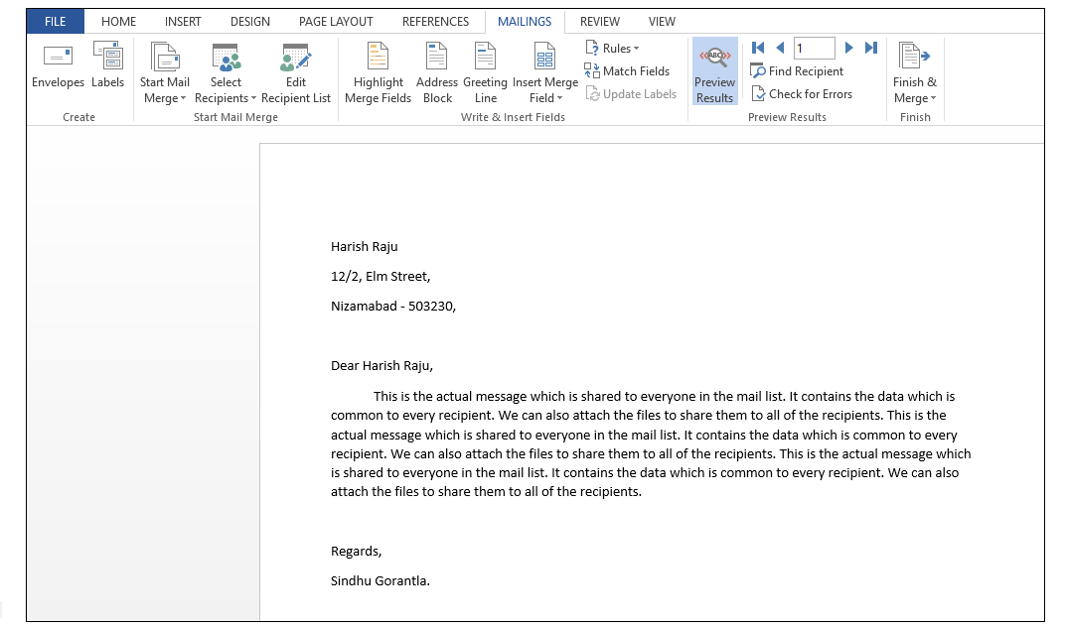Switch to the REFERENCES tab

tap(435, 22)
